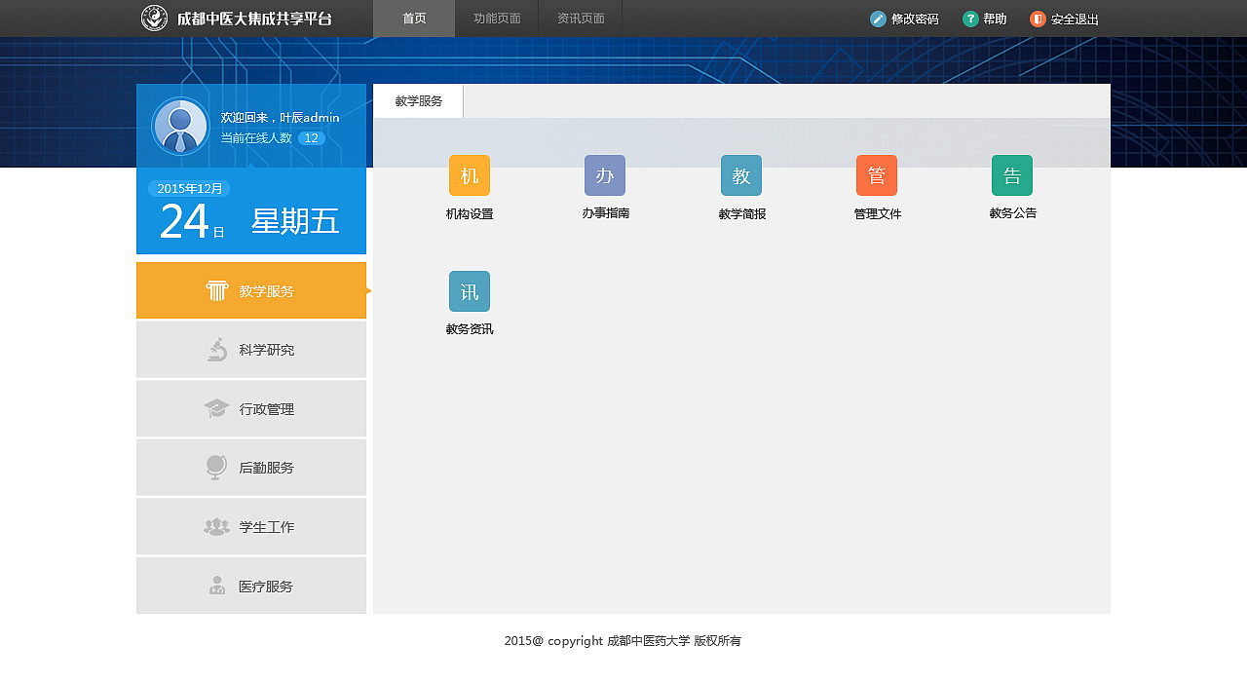
Task: Switch to the 资讯页面 nav item
Action: [x=579, y=18]
